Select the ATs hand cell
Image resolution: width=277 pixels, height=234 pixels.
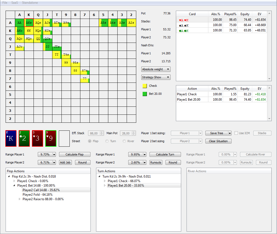coord(57,23)
